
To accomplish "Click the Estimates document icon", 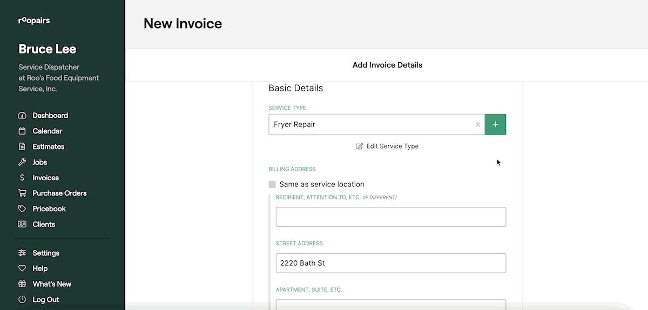I will 22,147.
